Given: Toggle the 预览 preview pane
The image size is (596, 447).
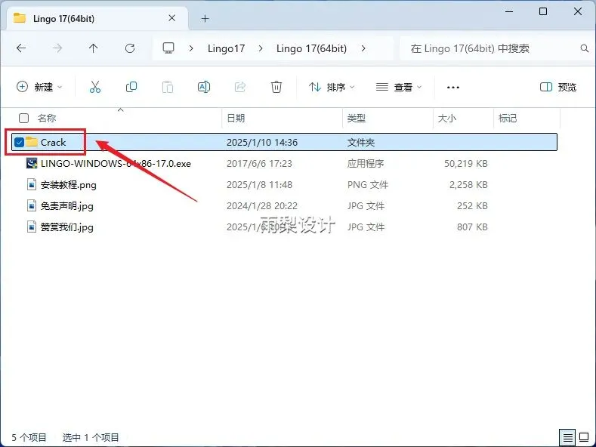Looking at the screenshot, I should point(557,87).
